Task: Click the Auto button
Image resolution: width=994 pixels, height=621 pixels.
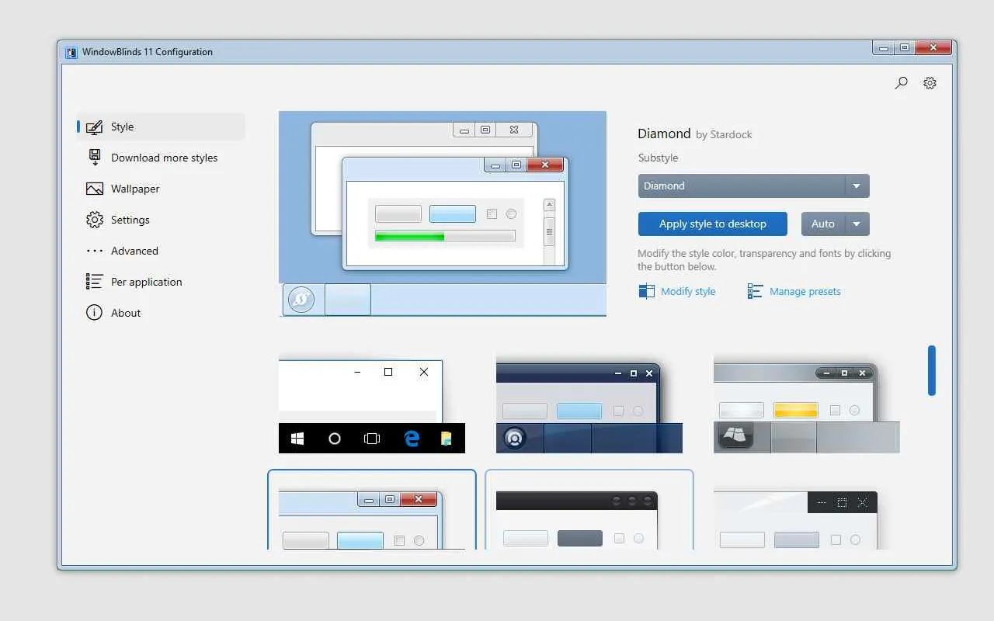Action: (823, 224)
